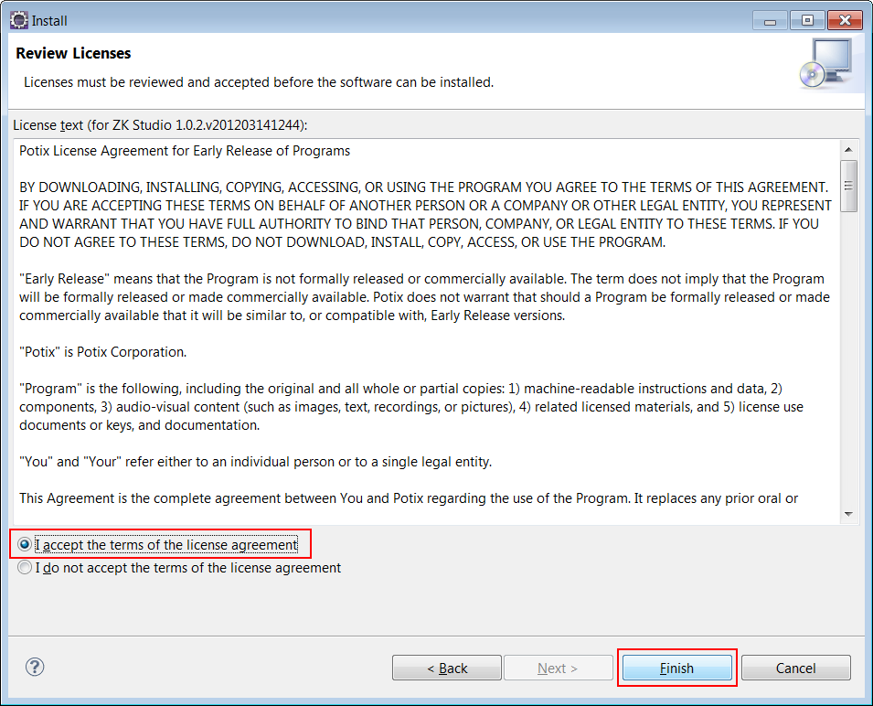The width and height of the screenshot is (873, 706).
Task: Click the license text scroll down arrow
Action: tap(848, 514)
